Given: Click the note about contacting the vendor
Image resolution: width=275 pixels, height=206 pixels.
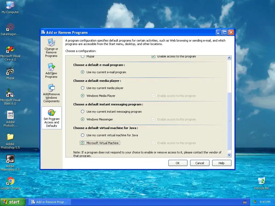Looking at the screenshot, I should click(x=147, y=154).
